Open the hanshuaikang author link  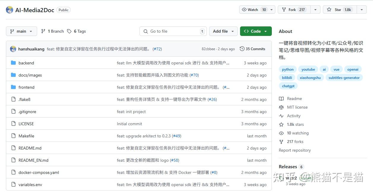point(31,49)
